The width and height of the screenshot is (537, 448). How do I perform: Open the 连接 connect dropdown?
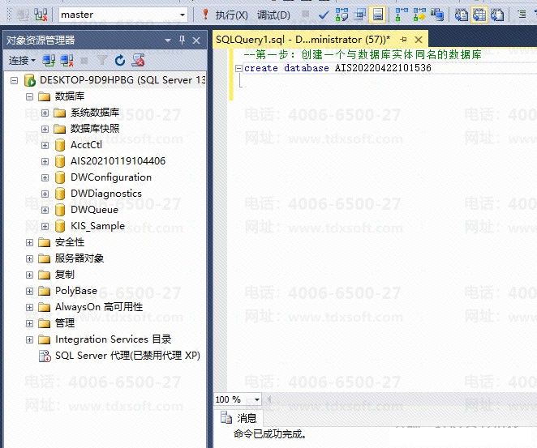click(22, 61)
